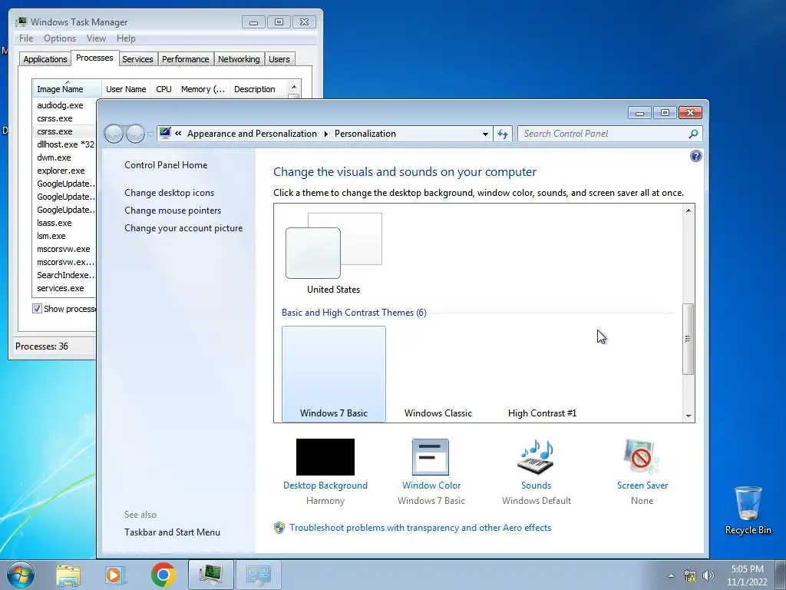Image resolution: width=786 pixels, height=590 pixels.
Task: Expand the address bar history dropdown arrow
Action: pos(485,134)
